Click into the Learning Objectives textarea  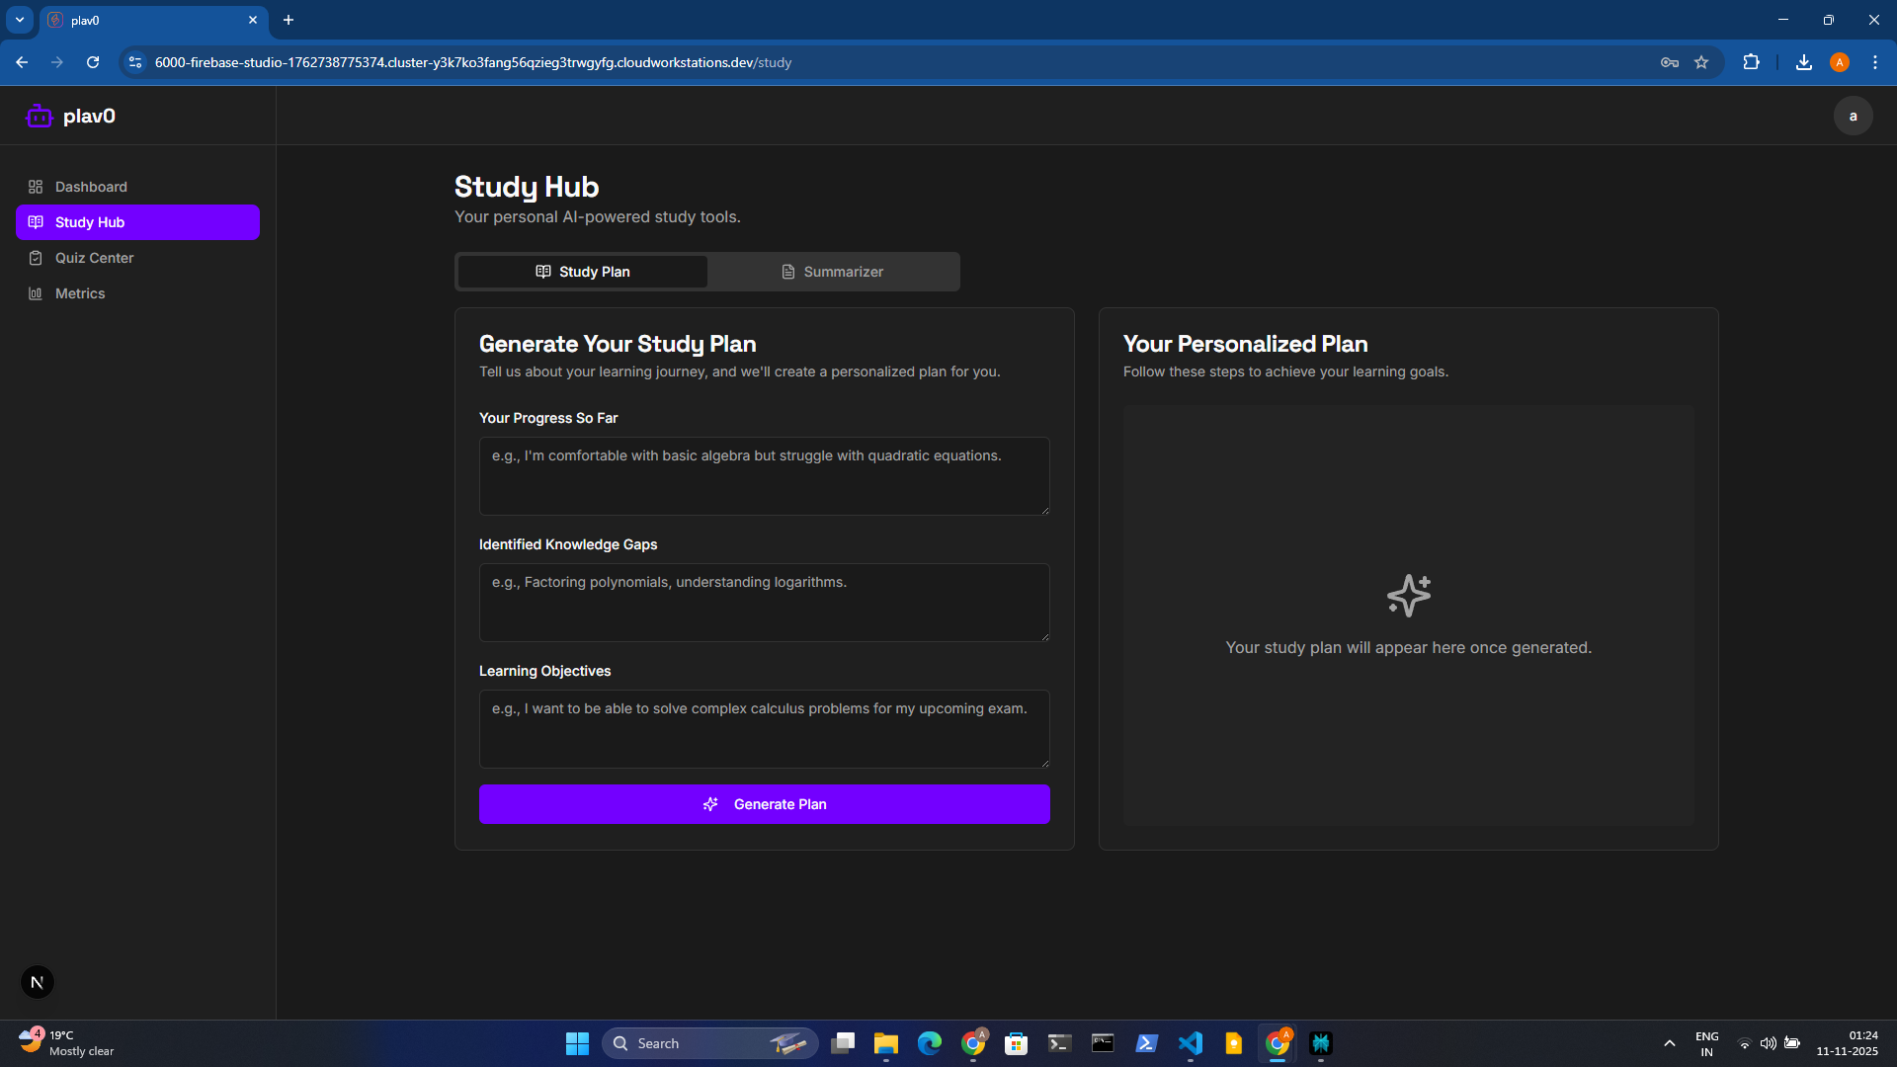pyautogui.click(x=764, y=728)
